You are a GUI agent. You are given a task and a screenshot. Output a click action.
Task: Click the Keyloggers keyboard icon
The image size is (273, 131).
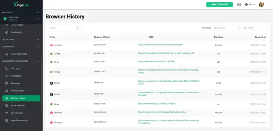click(6, 76)
